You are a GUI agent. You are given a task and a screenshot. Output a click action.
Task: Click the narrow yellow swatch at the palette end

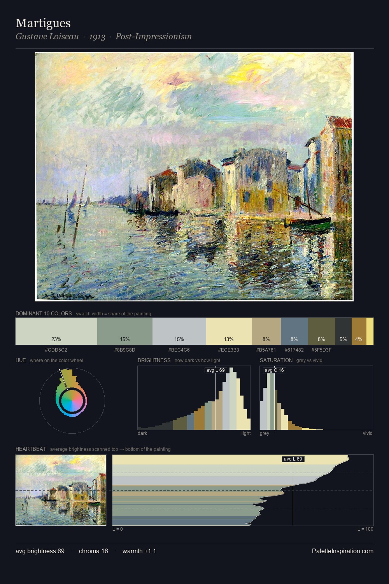pos(370,331)
